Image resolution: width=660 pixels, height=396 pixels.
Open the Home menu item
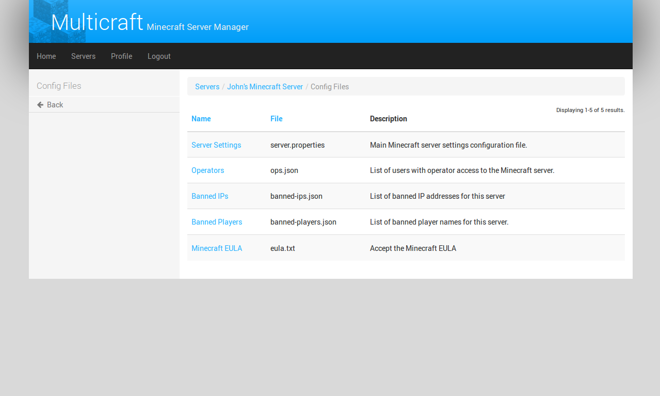pyautogui.click(x=46, y=56)
